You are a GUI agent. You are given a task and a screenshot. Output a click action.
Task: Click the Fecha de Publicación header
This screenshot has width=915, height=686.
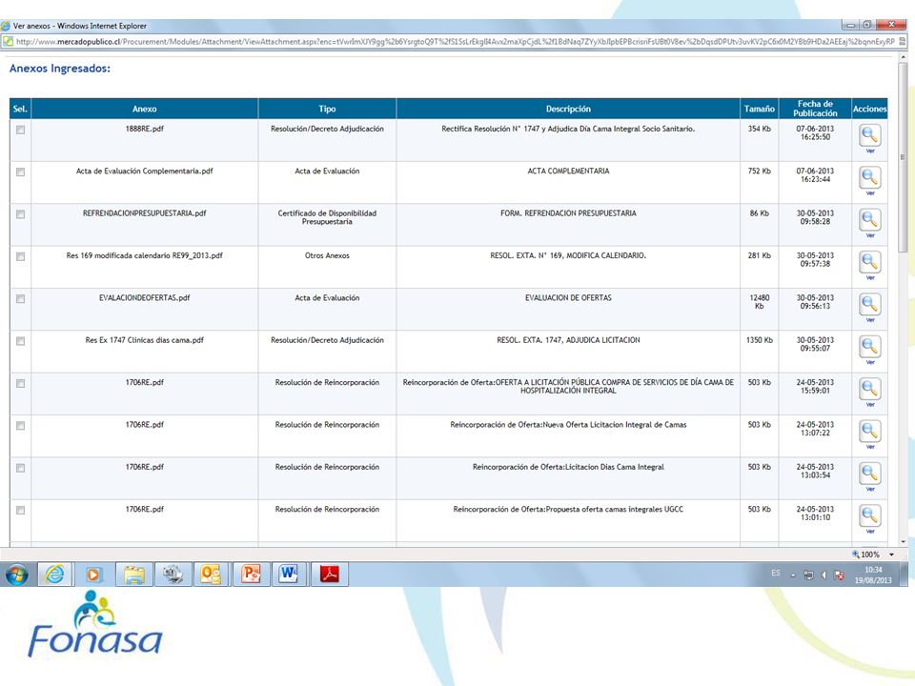click(815, 109)
